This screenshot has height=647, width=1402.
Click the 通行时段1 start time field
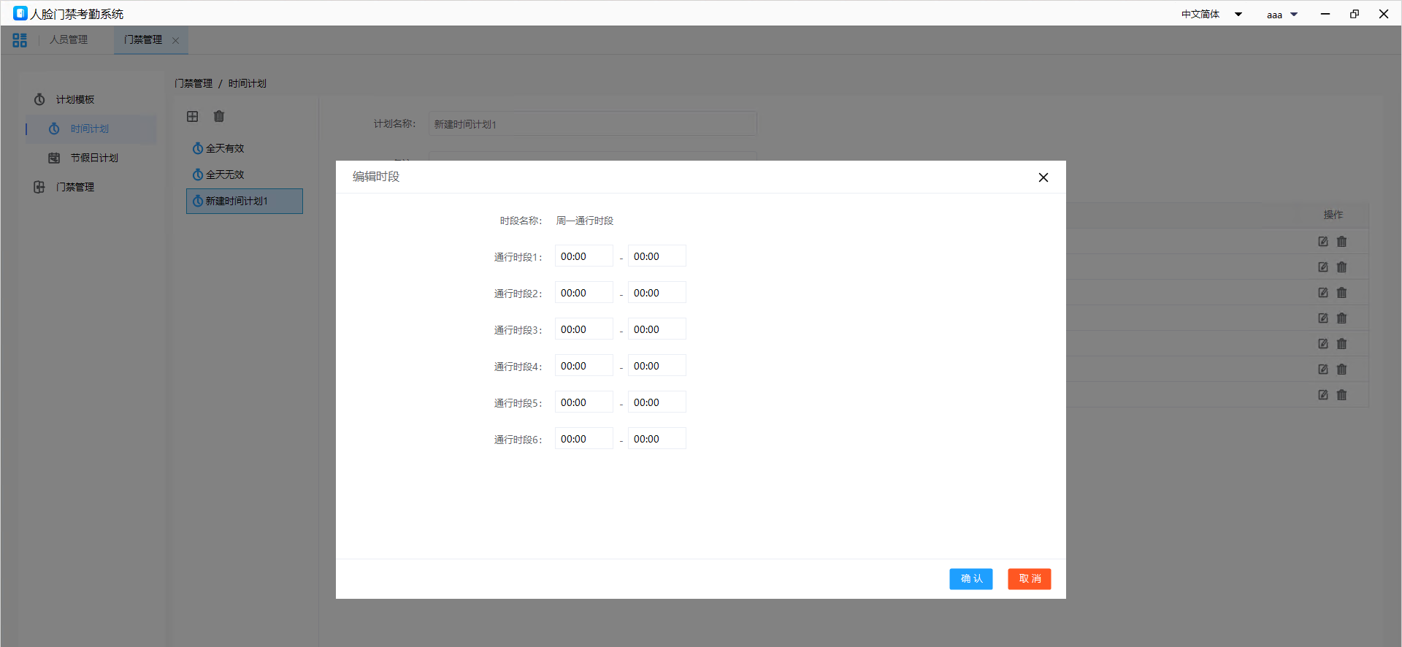[x=583, y=256]
